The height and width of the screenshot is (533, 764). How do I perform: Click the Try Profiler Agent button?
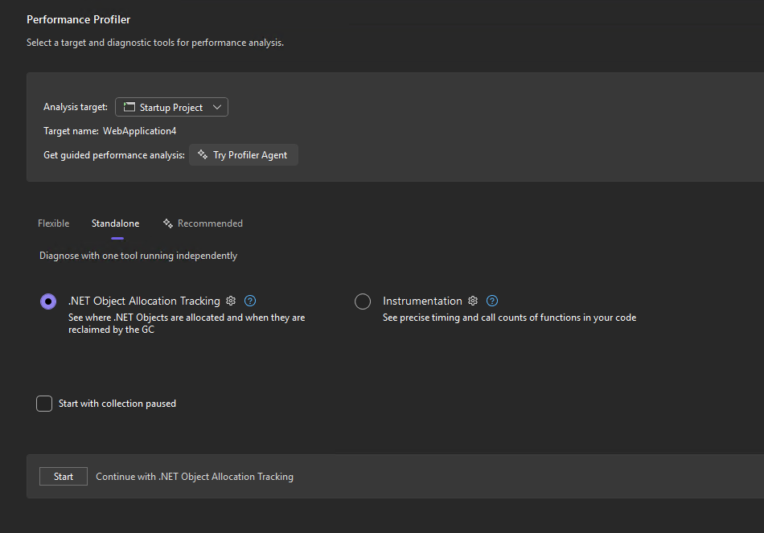click(x=244, y=154)
